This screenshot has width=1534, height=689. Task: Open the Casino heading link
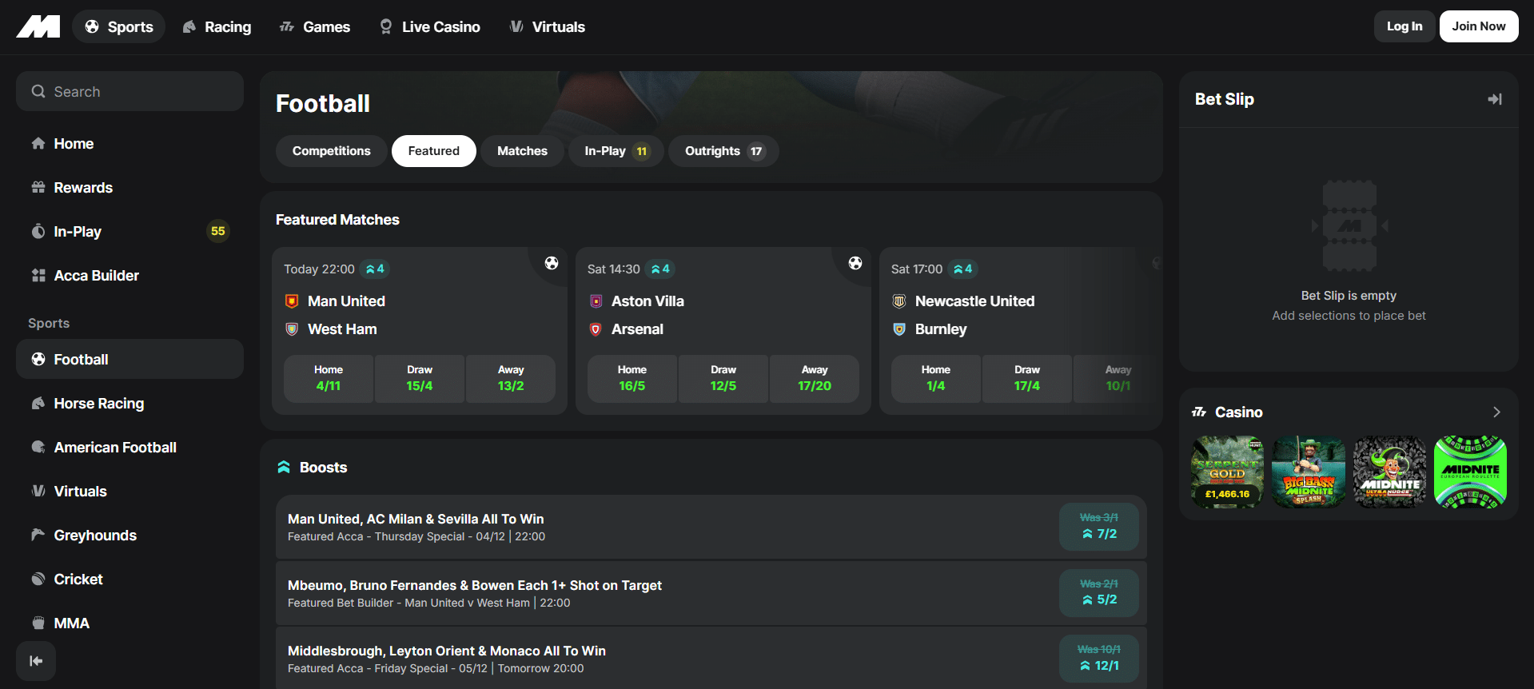[x=1239, y=412]
